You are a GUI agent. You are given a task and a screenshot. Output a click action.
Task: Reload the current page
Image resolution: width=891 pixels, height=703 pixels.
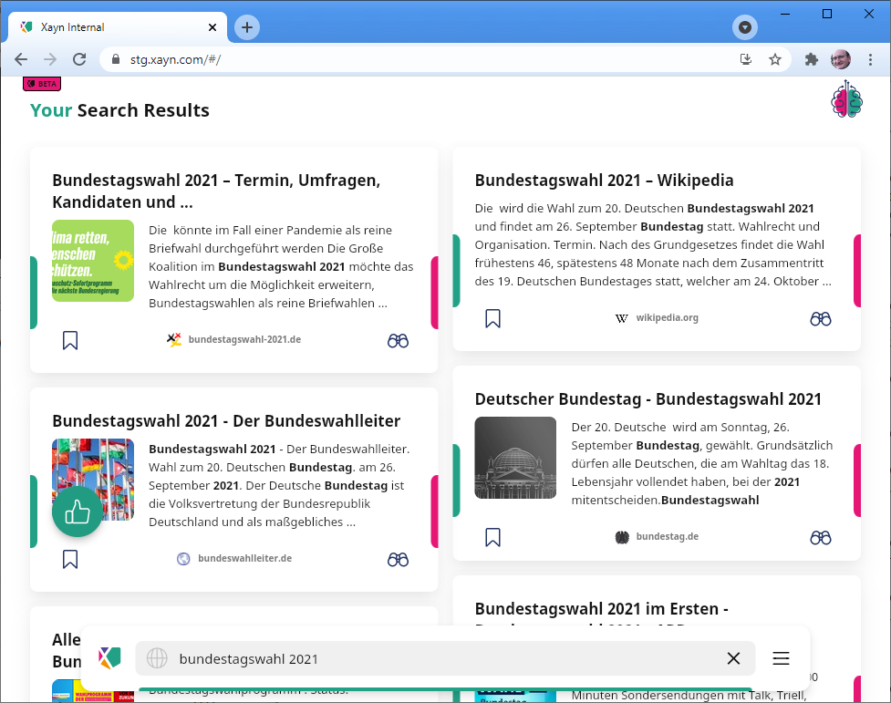point(79,59)
